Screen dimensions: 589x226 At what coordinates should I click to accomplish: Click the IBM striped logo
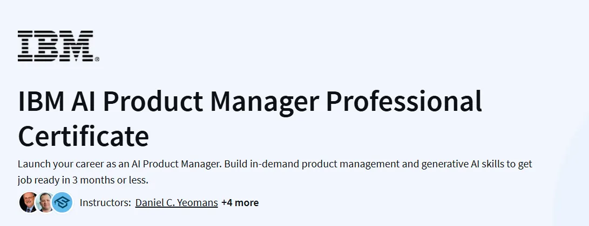pyautogui.click(x=58, y=46)
